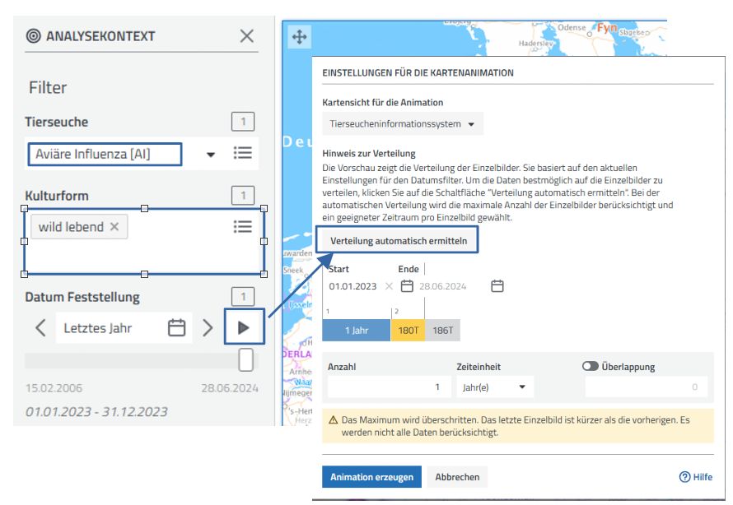Click the Abbrechen button
Viewport: 733px width, 505px height.
coord(458,477)
